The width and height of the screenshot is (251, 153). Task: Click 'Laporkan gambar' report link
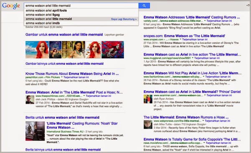point(114,35)
